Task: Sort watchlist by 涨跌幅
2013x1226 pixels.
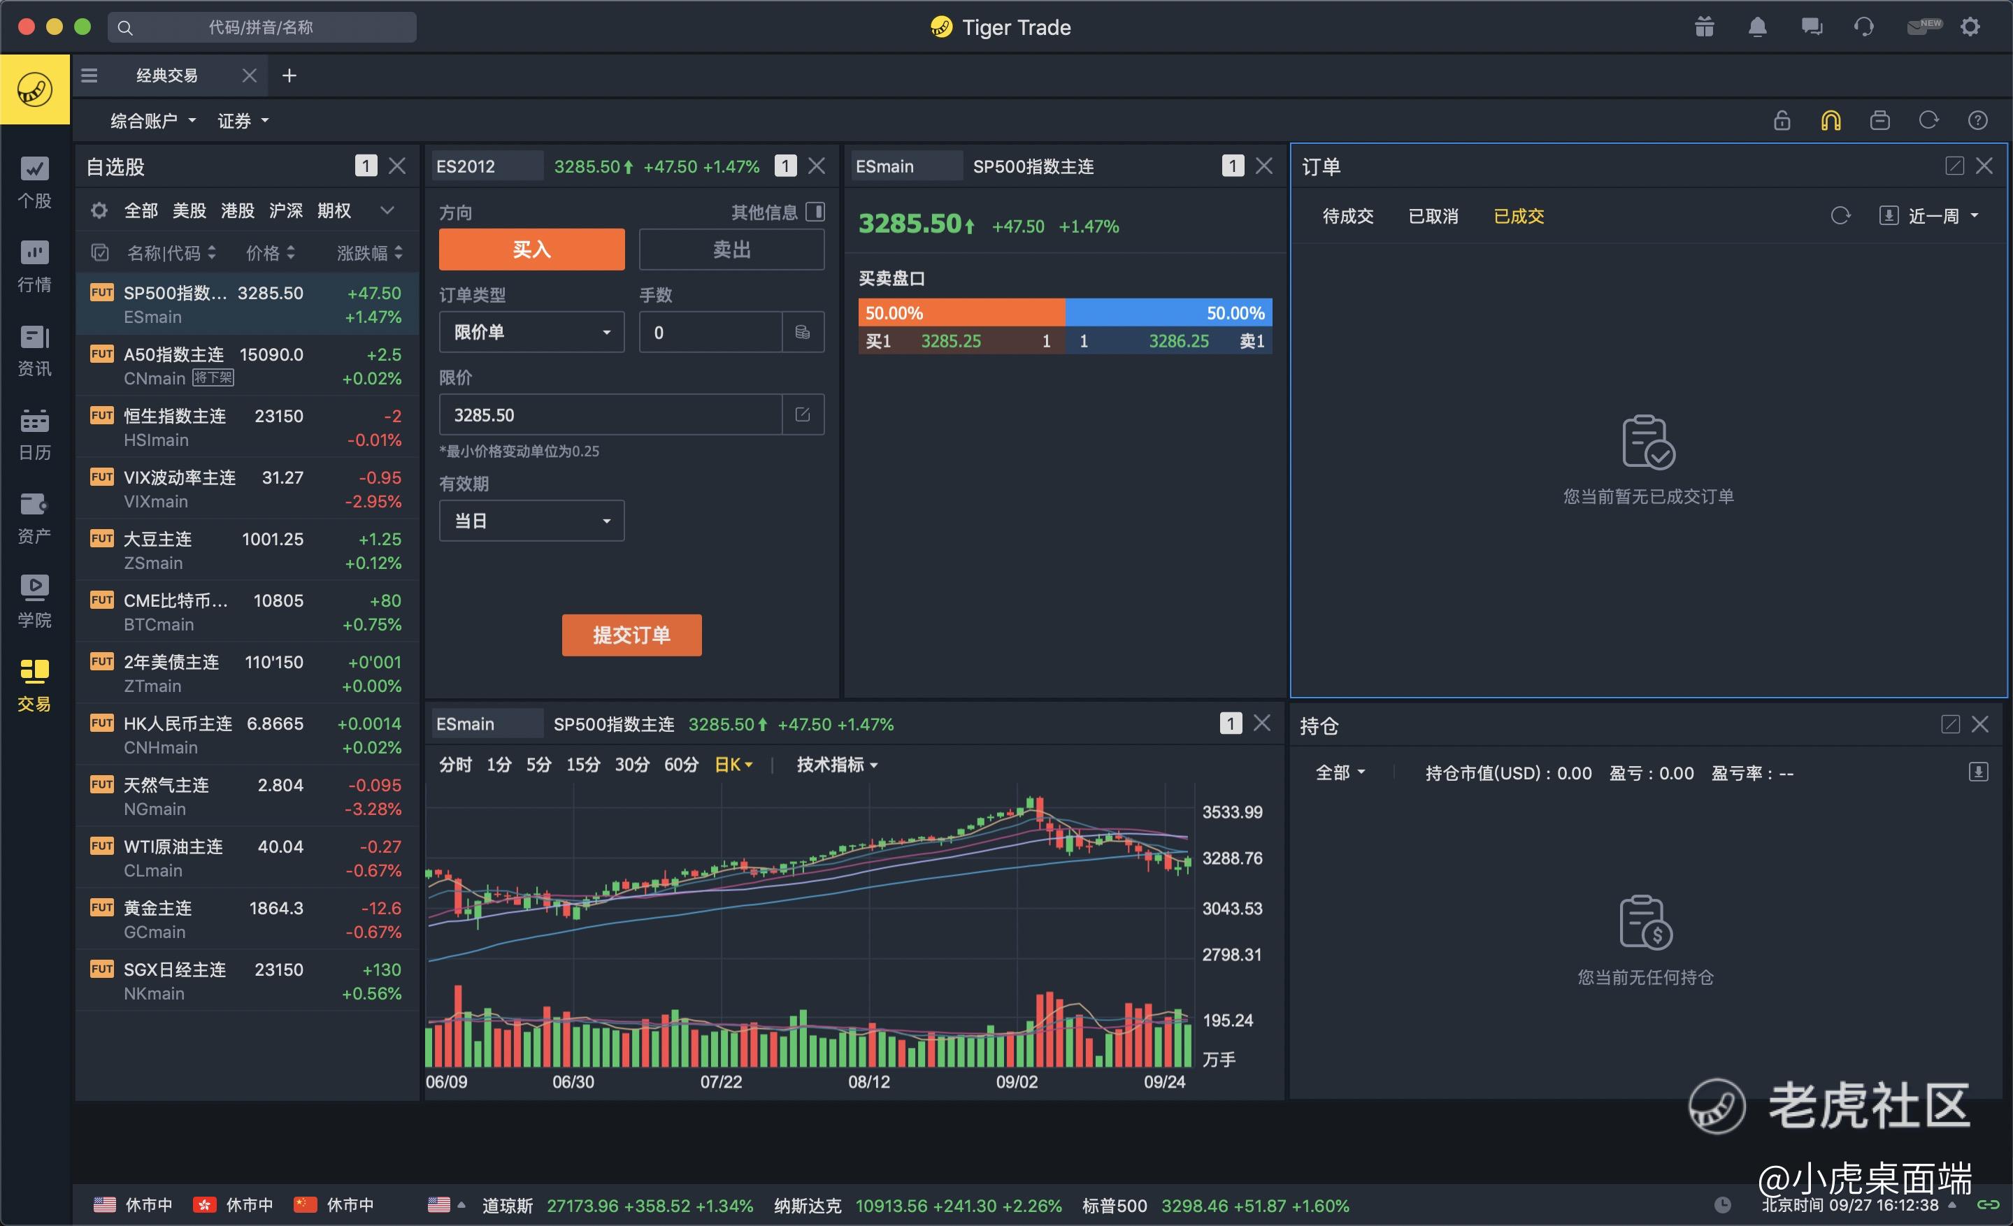Action: coord(370,253)
